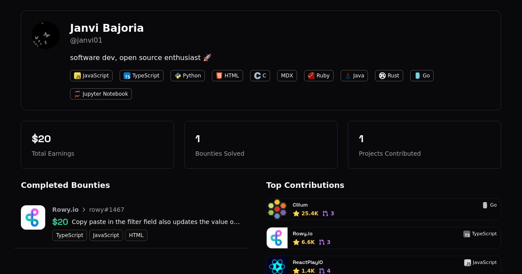Select the JavaScript language badge
The width and height of the screenshot is (522, 274).
click(x=91, y=76)
